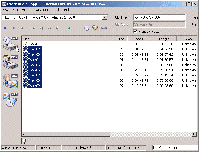Image resolution: width=199 pixels, height=152 pixels.
Task: Click the audio icon of Track05
Action: [25, 65]
